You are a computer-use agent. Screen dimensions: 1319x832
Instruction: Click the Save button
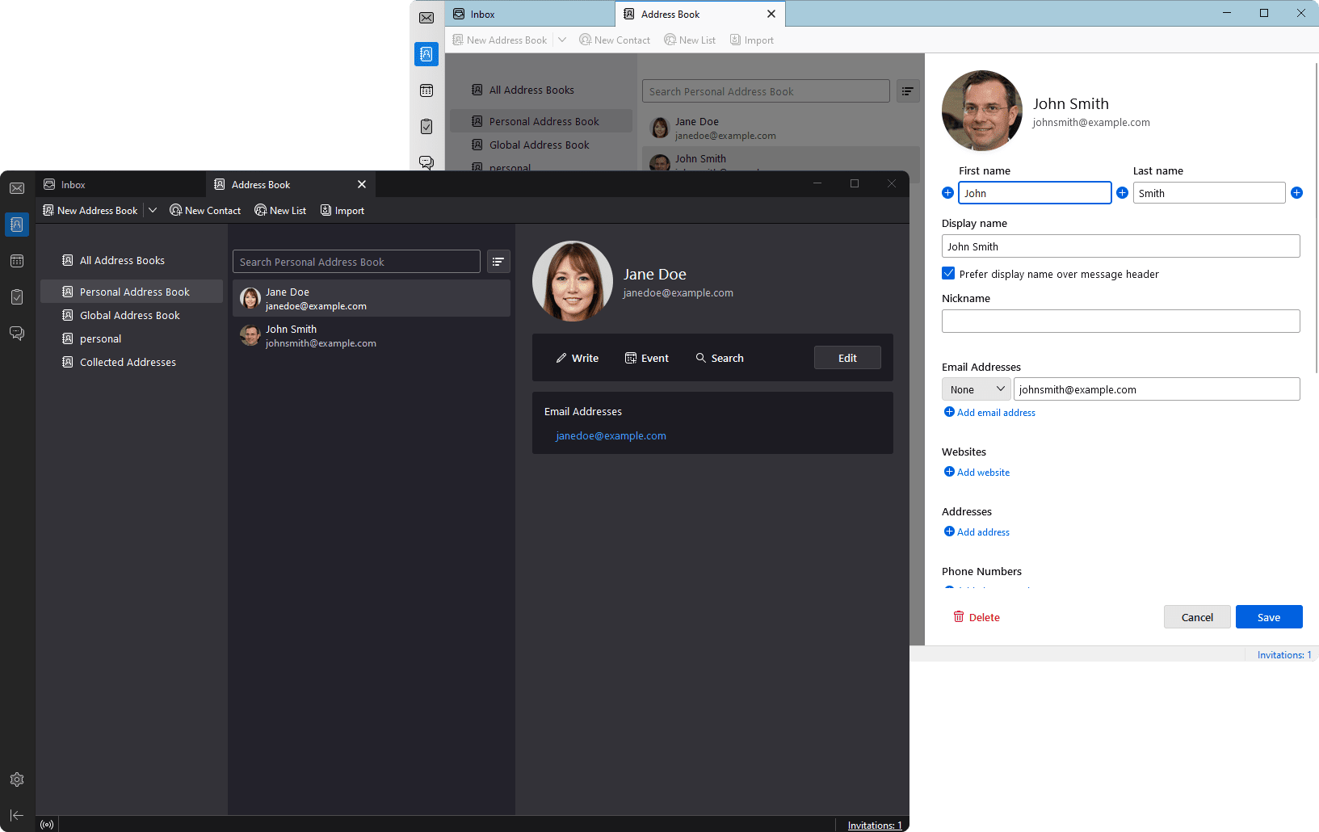[x=1268, y=617]
